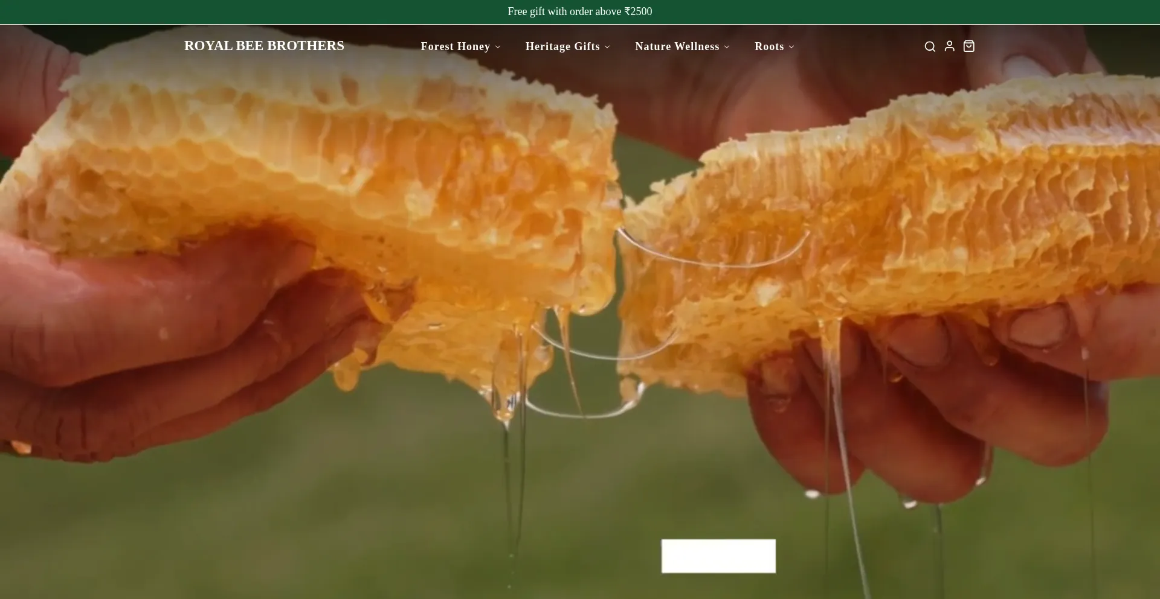This screenshot has width=1160, height=599.
Task: Select the Forest Honey menu label
Action: [x=455, y=46]
